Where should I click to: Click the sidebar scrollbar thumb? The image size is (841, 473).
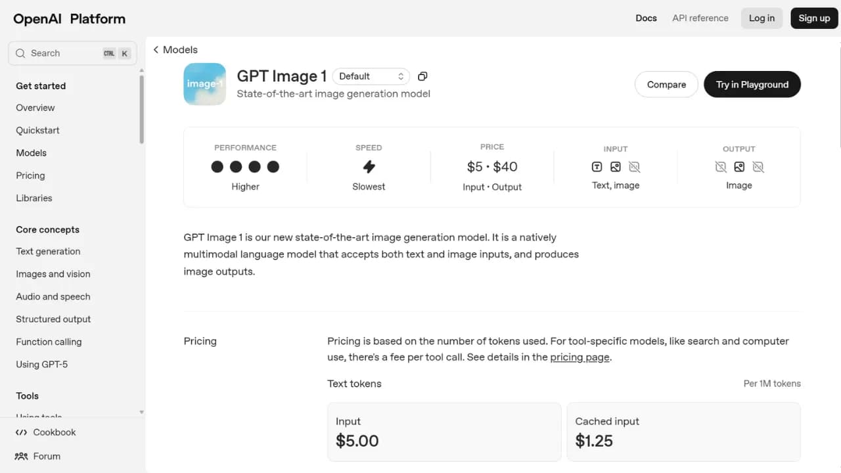141,109
